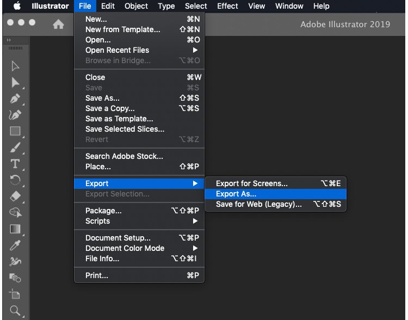Screen dimensions: 408x320
Task: Select the Eyedropper tool
Action: pyautogui.click(x=15, y=245)
